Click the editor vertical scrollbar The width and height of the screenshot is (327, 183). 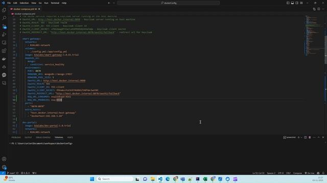pyautogui.click(x=325, y=50)
